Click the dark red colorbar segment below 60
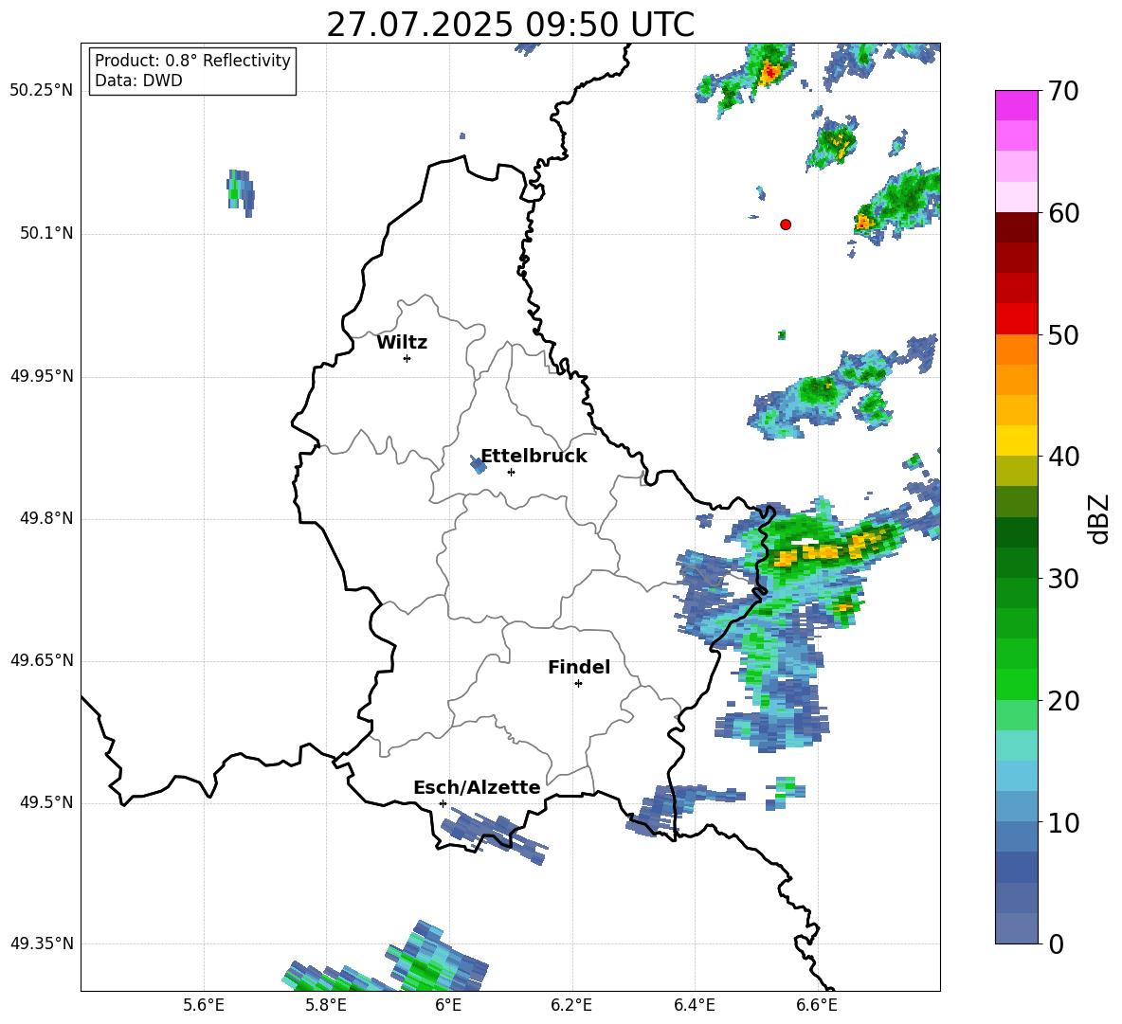This screenshot has height=1024, width=1122. point(1016,227)
